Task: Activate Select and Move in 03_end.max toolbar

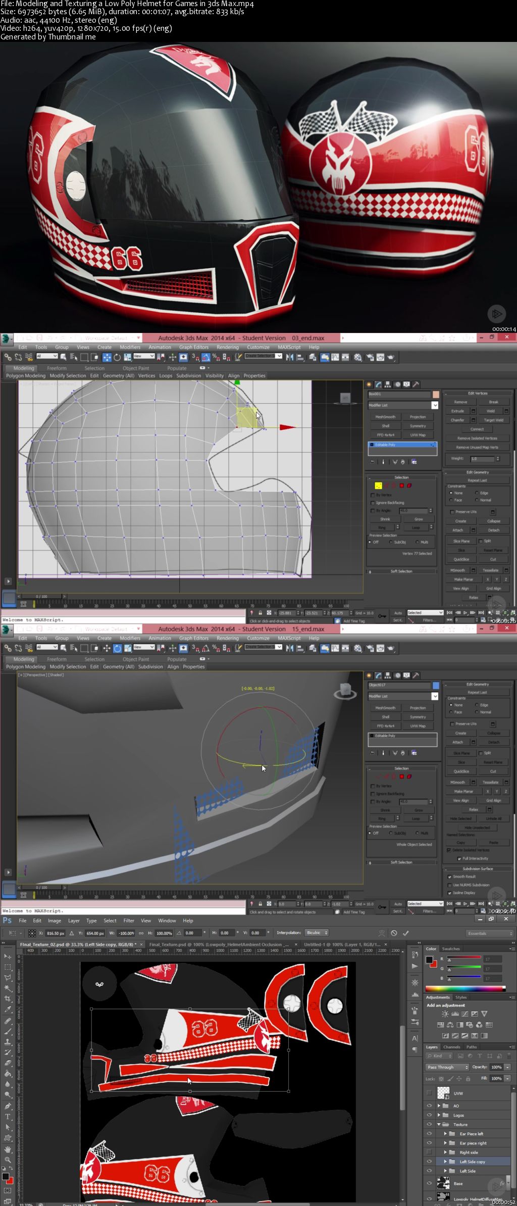Action: (107, 357)
